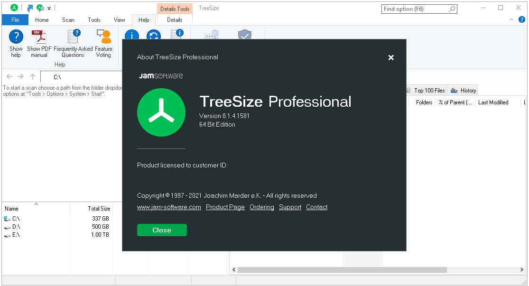Open the Product Page link
529x286 pixels.
point(225,207)
